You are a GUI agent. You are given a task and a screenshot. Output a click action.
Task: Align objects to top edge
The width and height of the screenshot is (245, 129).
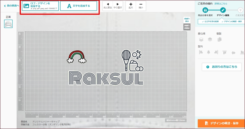224,52
